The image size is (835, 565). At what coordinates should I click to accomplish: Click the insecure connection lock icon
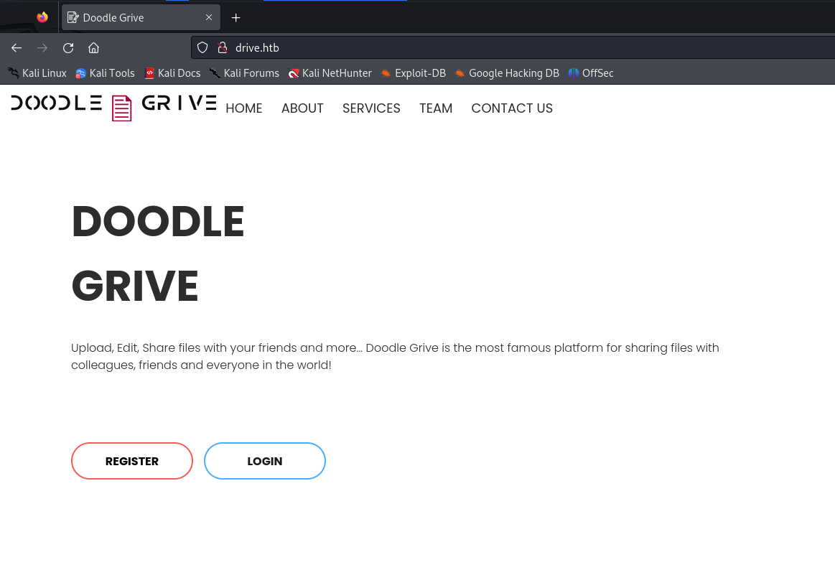(x=223, y=48)
